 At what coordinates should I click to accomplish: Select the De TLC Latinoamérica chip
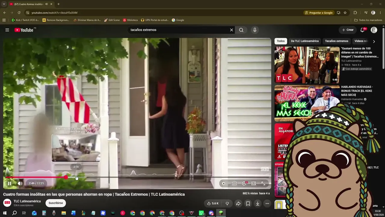coord(304,41)
